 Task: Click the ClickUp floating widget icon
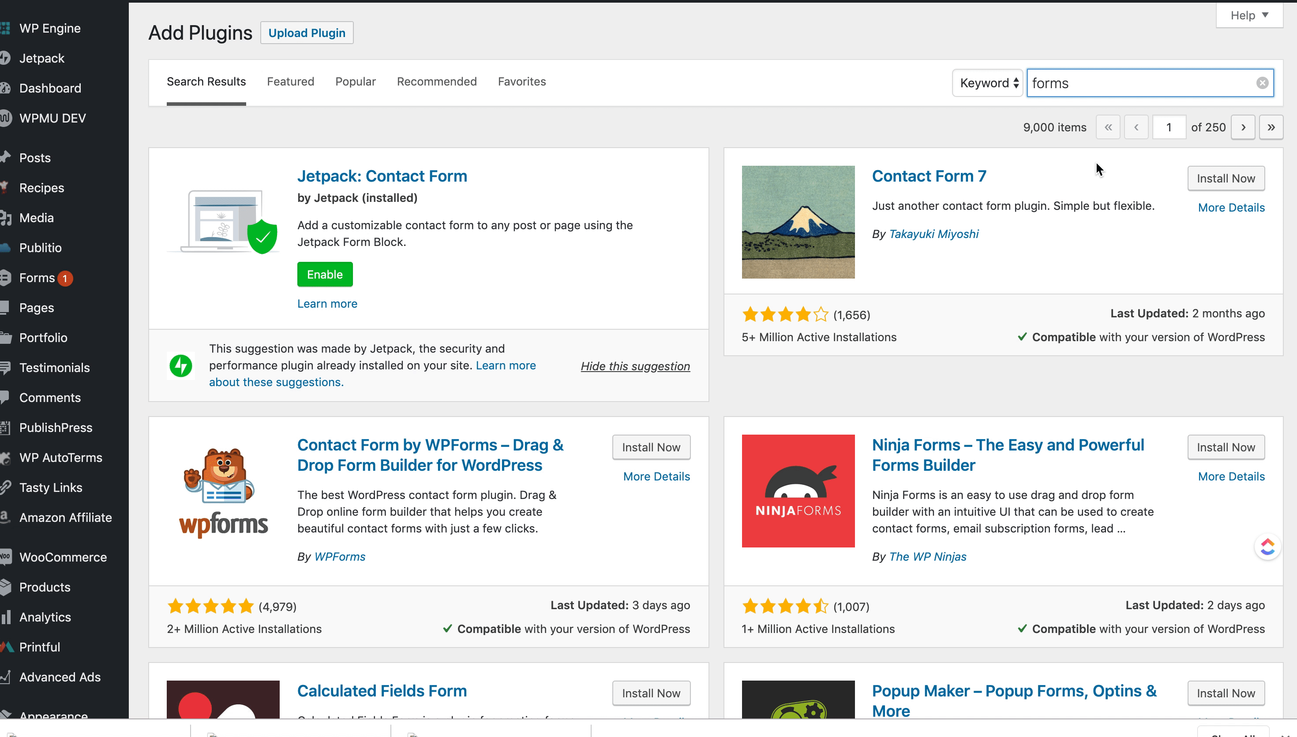coord(1267,547)
